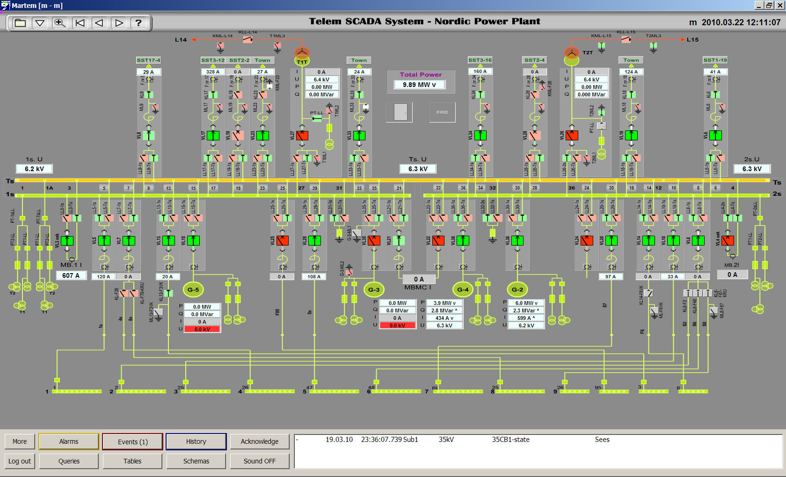Open the Schemas list
The width and height of the screenshot is (786, 477).
tap(196, 461)
